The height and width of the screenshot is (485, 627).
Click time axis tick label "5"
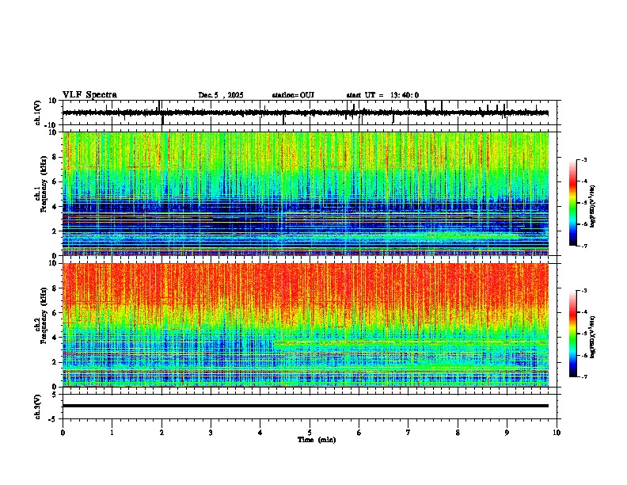(310, 433)
